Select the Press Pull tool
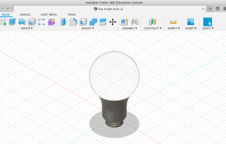 coord(64,22)
